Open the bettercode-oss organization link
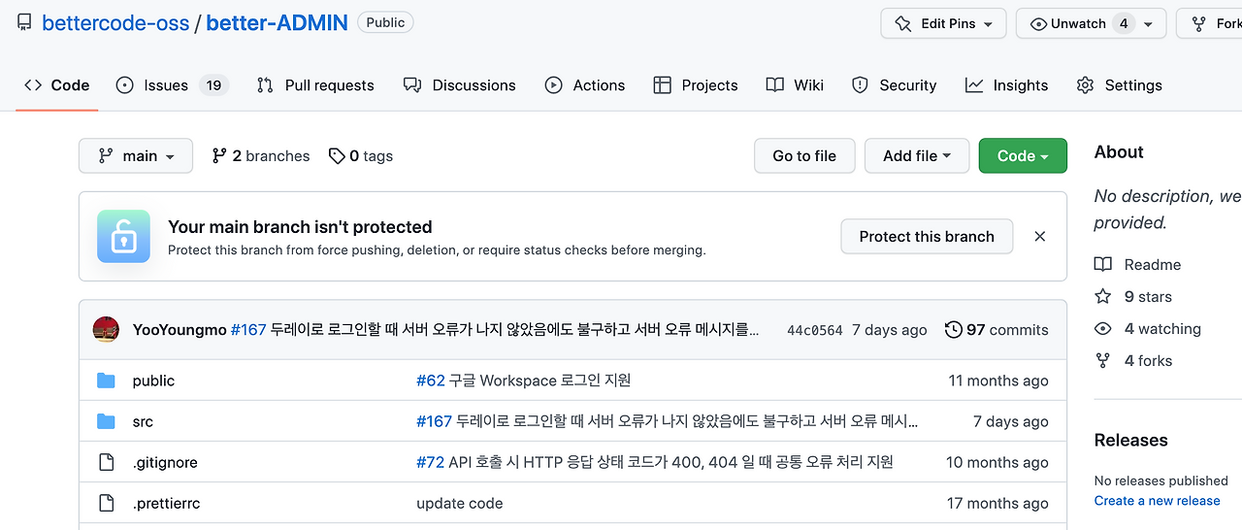This screenshot has width=1242, height=530. click(x=115, y=23)
